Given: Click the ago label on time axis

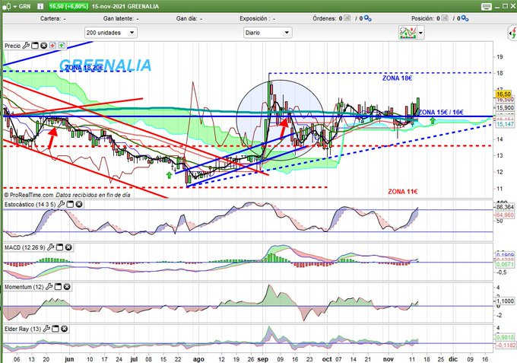Looking at the screenshot, I should pyautogui.click(x=198, y=359).
